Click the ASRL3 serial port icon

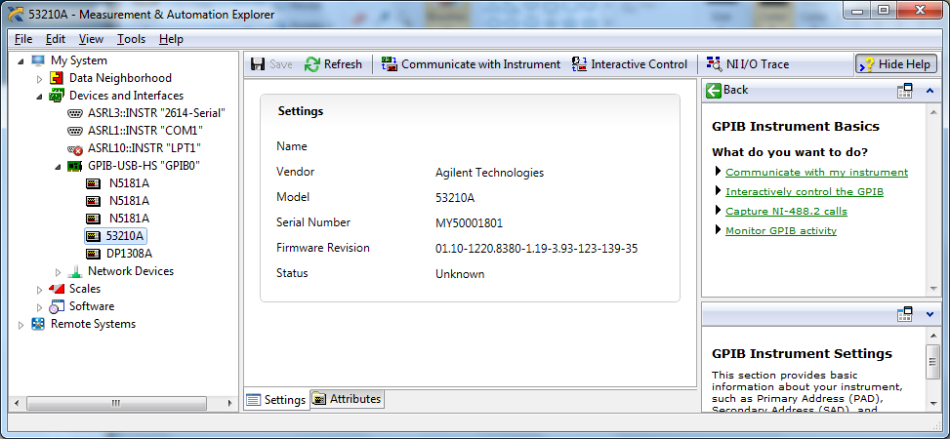point(75,113)
